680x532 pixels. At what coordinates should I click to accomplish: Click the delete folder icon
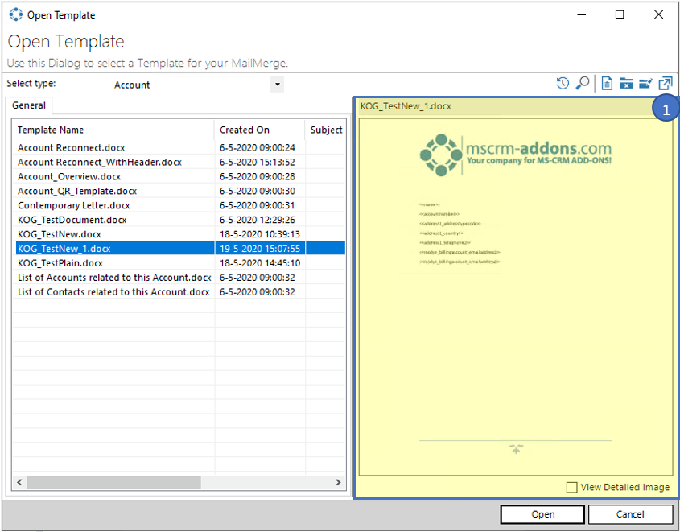click(626, 83)
